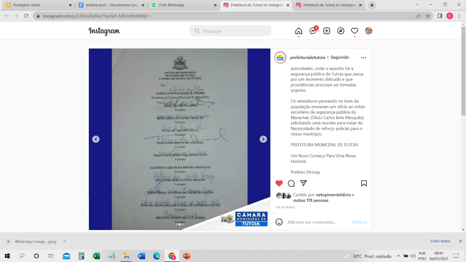Open the Windows Start menu
466x262 pixels.
7,256
